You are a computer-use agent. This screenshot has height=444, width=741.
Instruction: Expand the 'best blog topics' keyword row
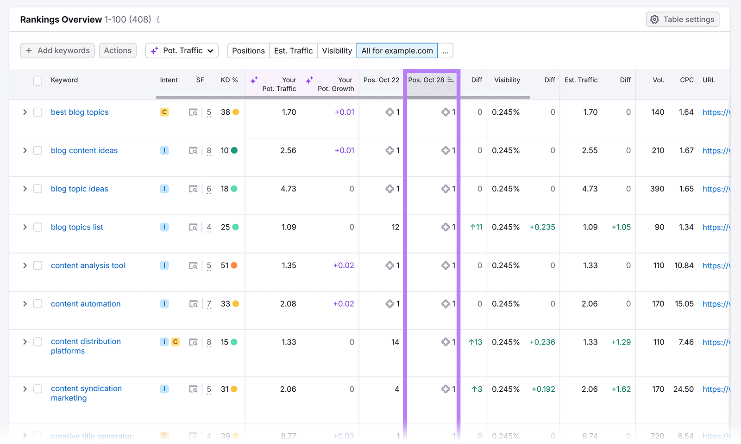pyautogui.click(x=25, y=112)
